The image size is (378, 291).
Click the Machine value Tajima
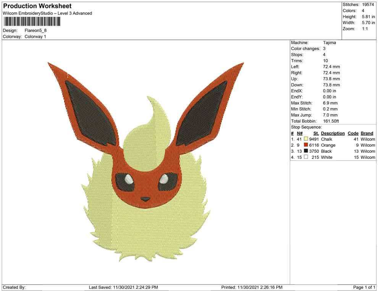tap(330, 43)
